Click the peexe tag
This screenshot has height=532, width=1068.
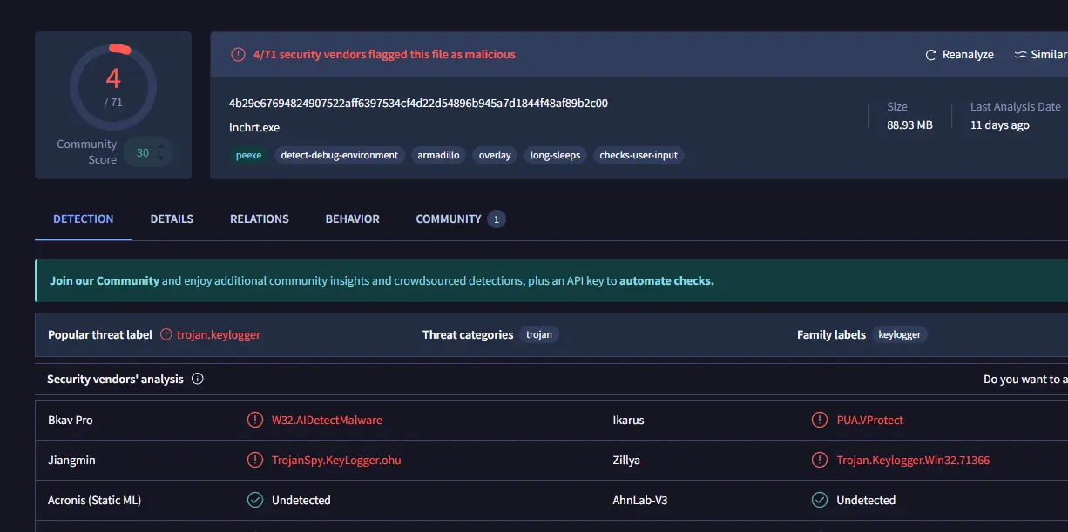[249, 156]
